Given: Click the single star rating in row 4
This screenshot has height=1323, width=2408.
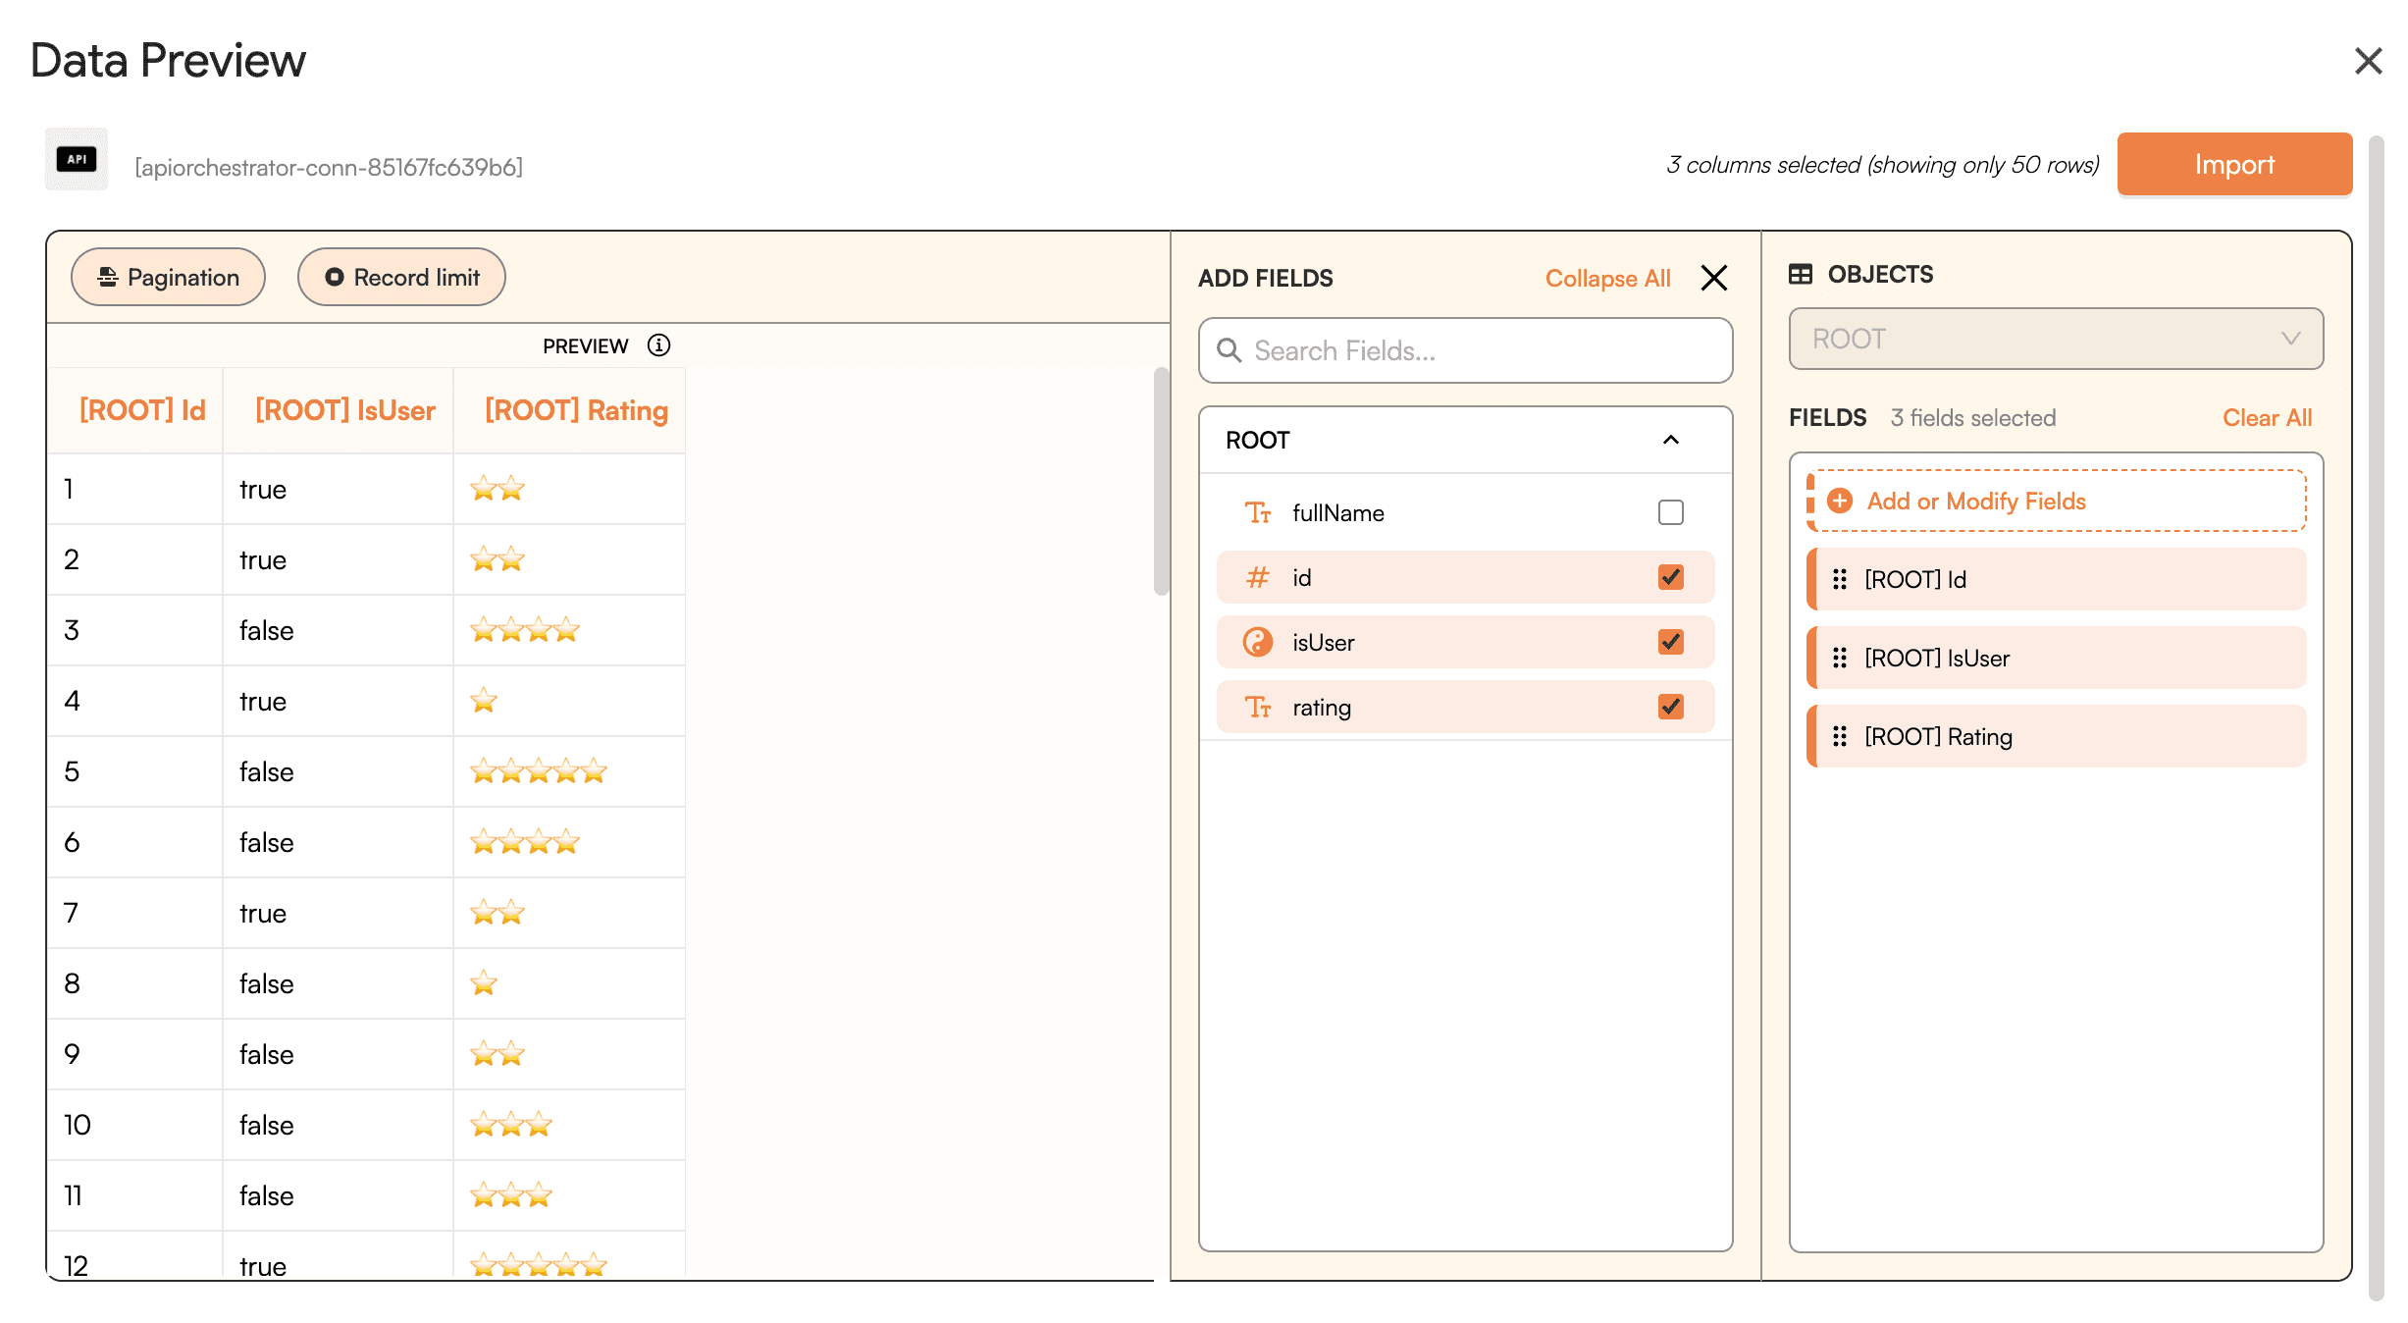Looking at the screenshot, I should [x=484, y=700].
